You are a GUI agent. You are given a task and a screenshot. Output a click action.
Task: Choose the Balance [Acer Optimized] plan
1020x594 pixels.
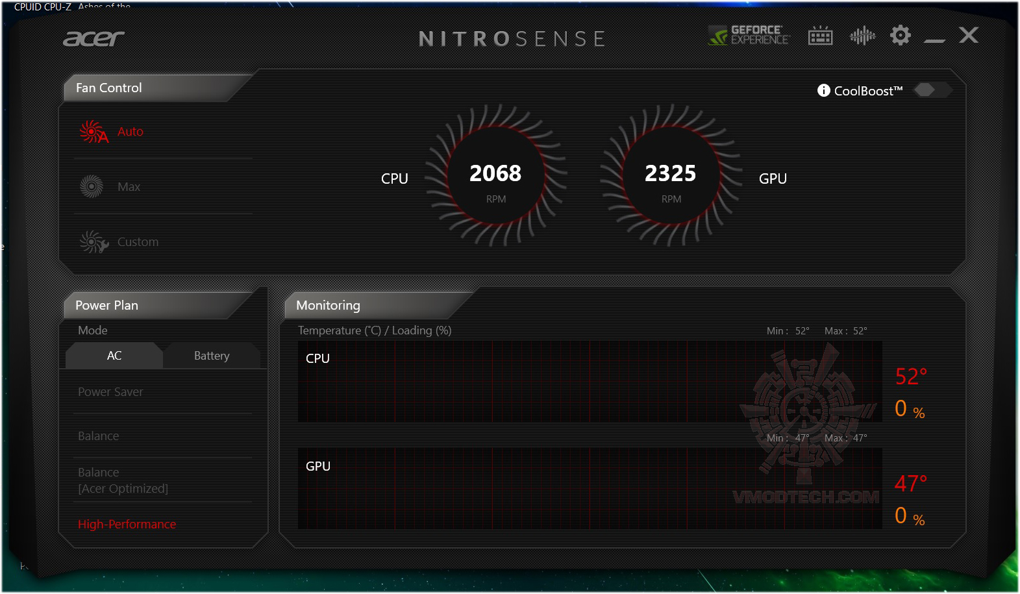point(123,480)
